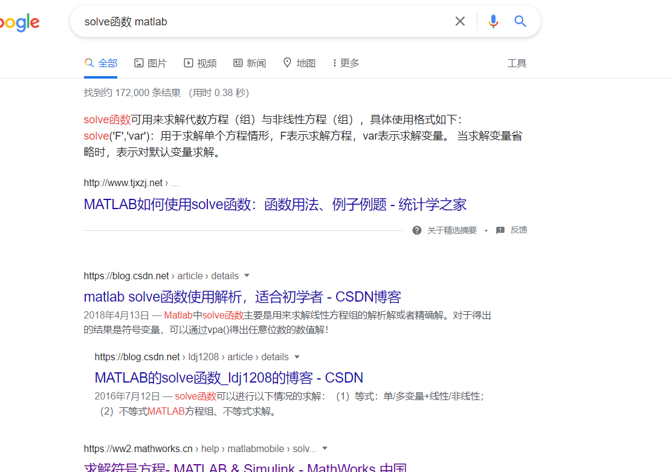This screenshot has height=472, width=672.
Task: Switch to the 地图 tab
Action: 300,63
